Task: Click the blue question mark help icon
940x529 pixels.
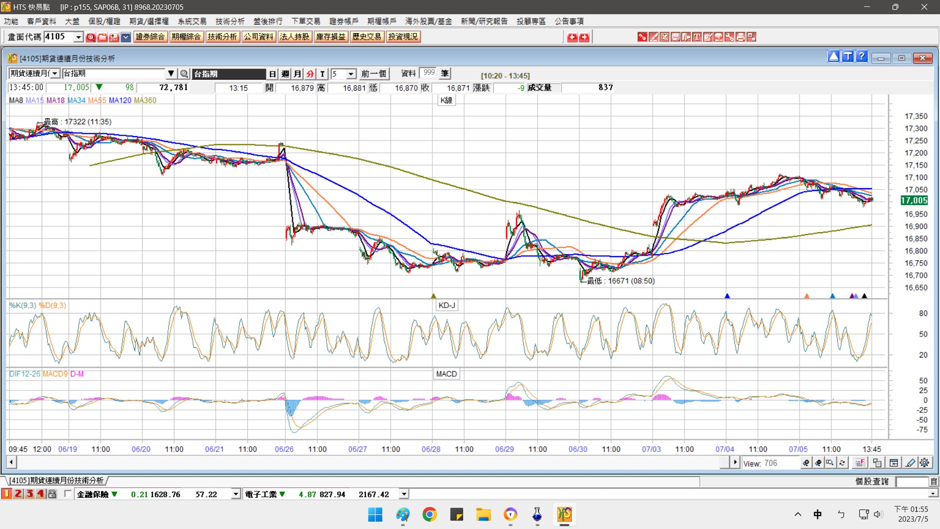Action: click(x=862, y=57)
